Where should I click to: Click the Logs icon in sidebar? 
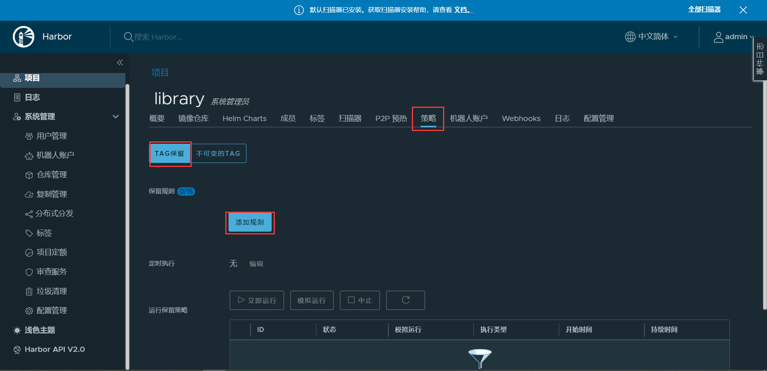tap(17, 97)
